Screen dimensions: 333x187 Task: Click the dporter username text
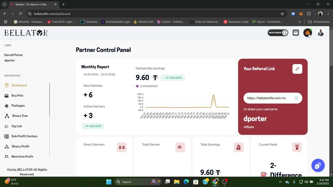(x=255, y=119)
